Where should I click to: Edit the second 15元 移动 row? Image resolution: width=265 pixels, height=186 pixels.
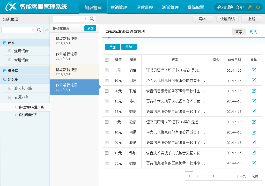tap(254, 153)
